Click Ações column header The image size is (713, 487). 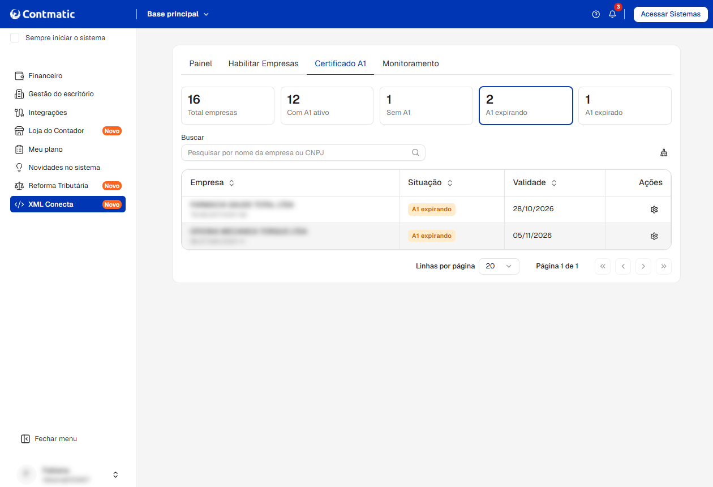click(651, 183)
